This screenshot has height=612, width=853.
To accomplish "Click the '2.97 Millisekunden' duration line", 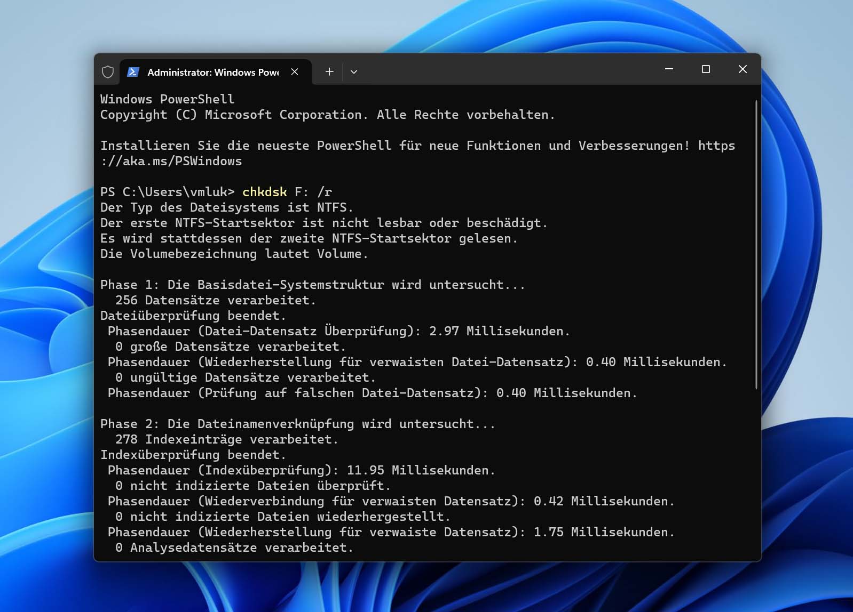I will pos(339,331).
